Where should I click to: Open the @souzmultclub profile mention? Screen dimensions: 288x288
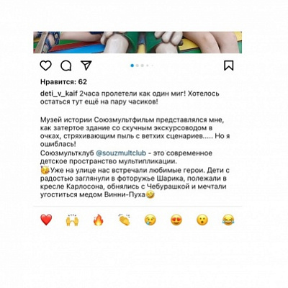point(121,153)
